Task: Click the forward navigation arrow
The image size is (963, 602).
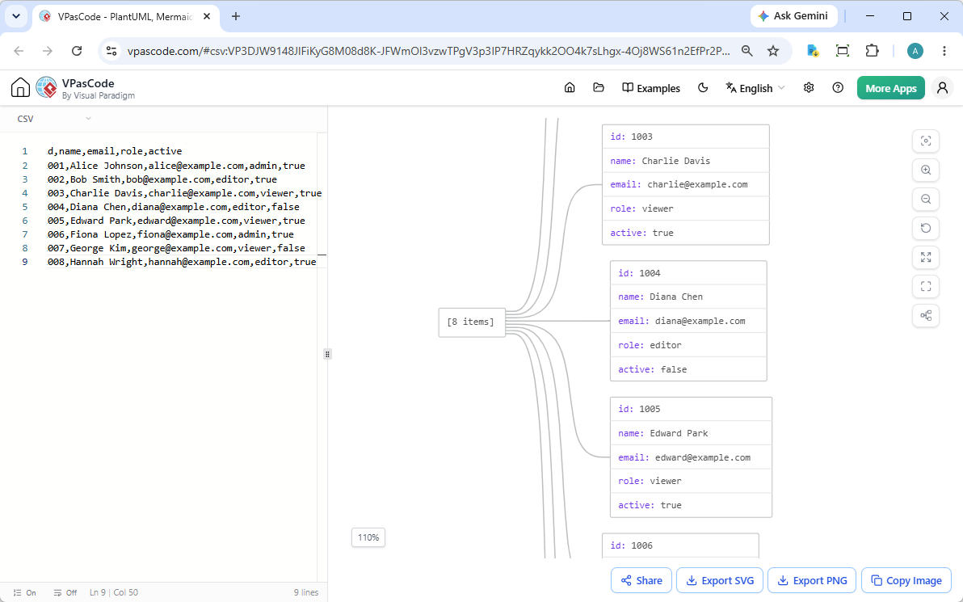Action: [48, 51]
